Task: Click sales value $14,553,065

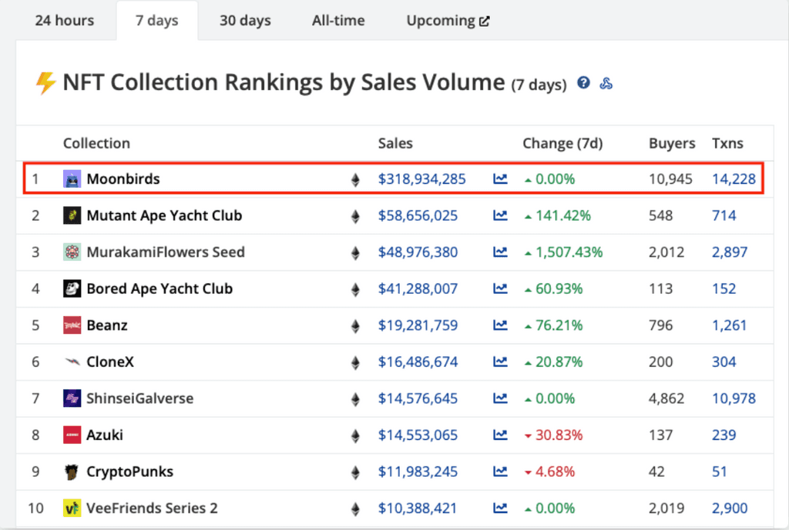Action: tap(418, 435)
